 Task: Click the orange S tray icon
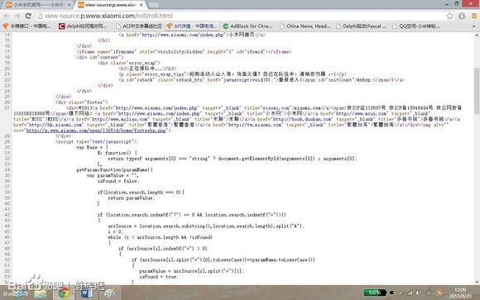[x=439, y=293]
